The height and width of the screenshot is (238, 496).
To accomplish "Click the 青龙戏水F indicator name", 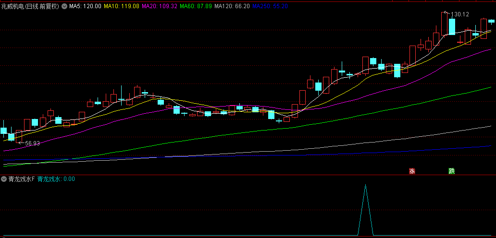I will click(21, 179).
